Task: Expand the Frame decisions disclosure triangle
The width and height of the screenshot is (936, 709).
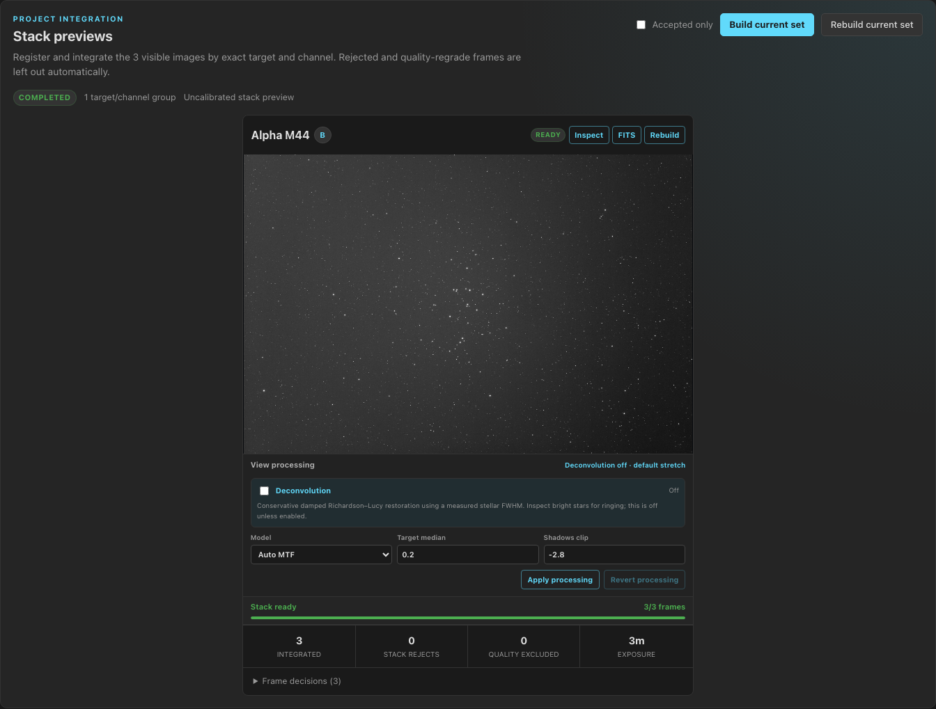Action: pyautogui.click(x=256, y=681)
